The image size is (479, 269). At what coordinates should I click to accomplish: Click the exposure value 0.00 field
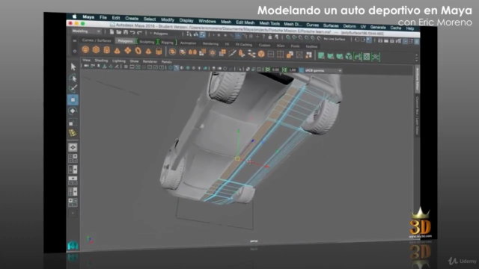(276, 69)
